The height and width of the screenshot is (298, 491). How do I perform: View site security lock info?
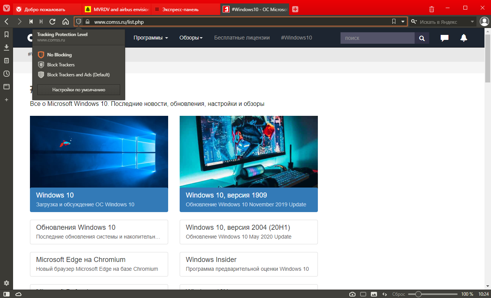[88, 22]
